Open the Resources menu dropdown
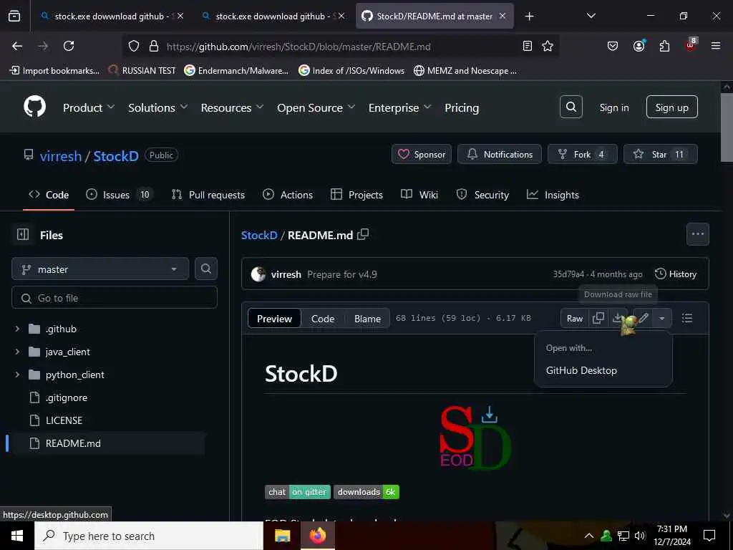The height and width of the screenshot is (550, 733). point(232,107)
